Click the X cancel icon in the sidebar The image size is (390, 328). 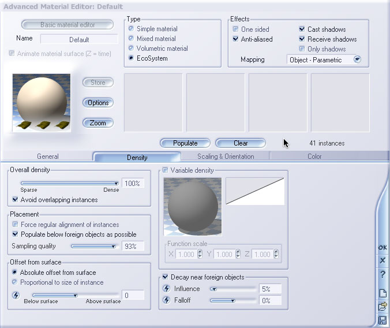pyautogui.click(x=382, y=260)
